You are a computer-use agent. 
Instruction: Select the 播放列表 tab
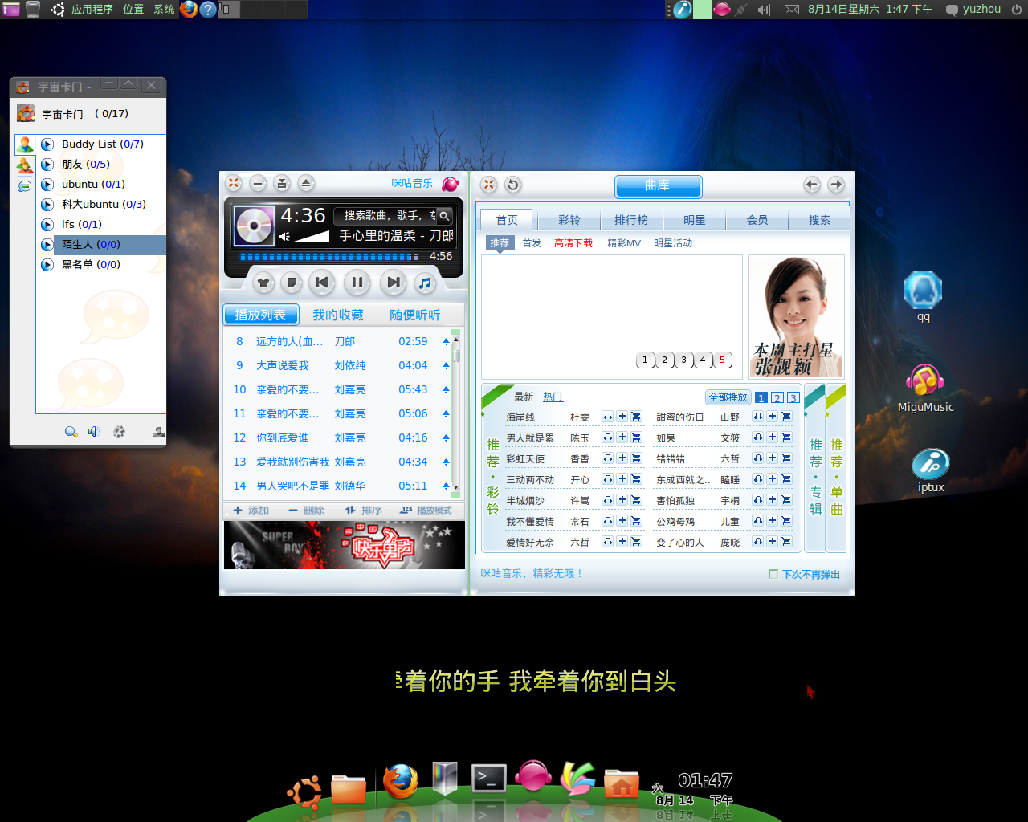click(260, 315)
